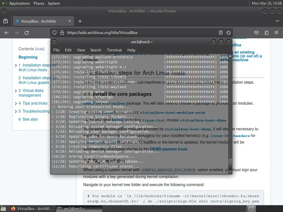The width and height of the screenshot is (283, 212).
Task: Open contents link See also
Action: [x=28, y=119]
